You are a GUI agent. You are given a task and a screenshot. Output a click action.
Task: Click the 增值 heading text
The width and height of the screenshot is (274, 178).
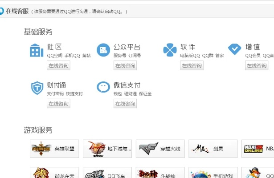(253, 47)
